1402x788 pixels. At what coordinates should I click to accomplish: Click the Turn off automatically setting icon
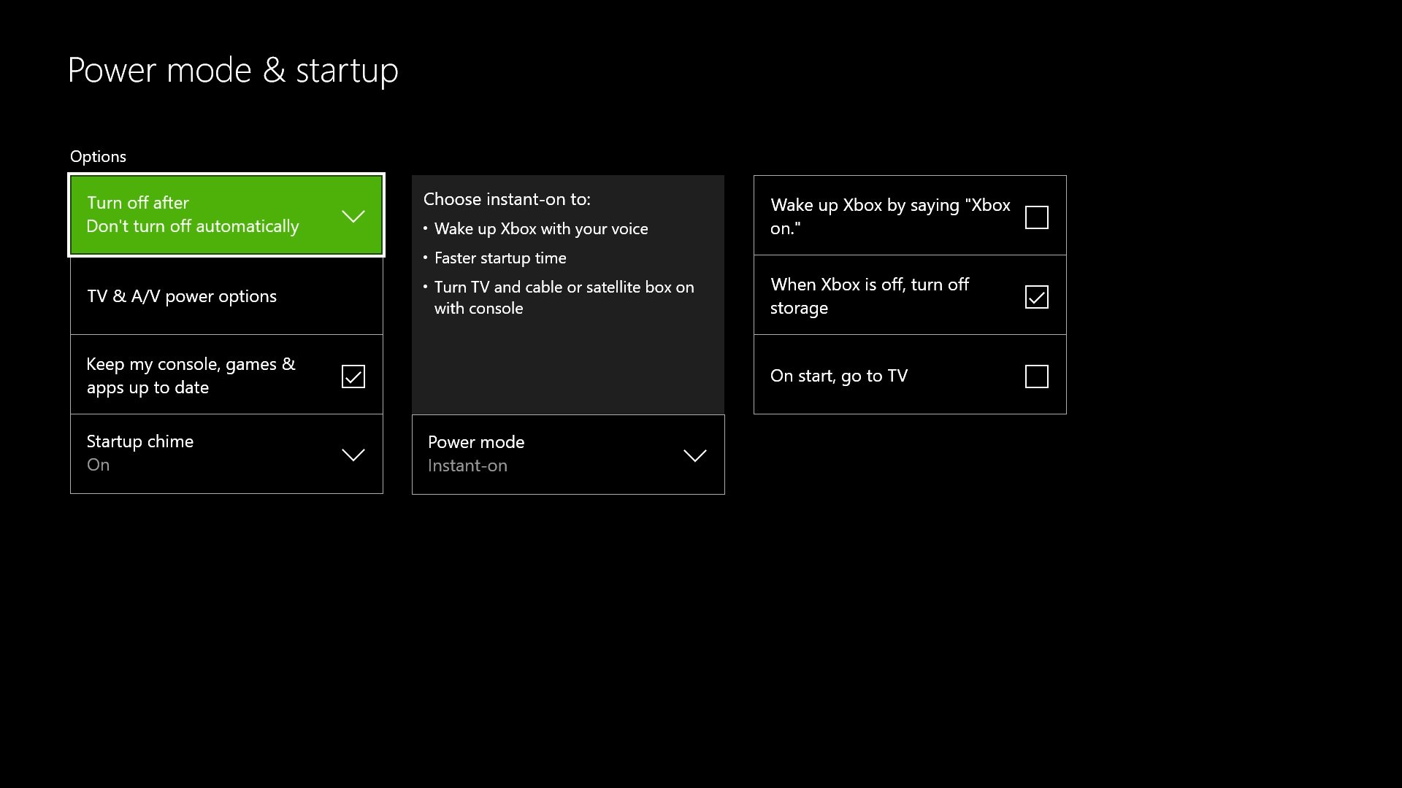coord(353,215)
